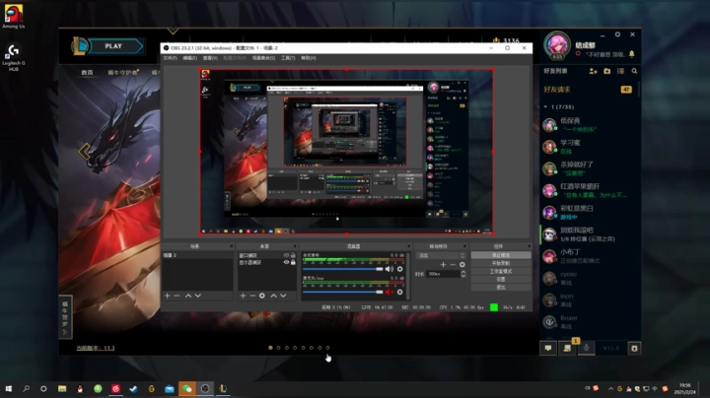Remove the scene transition with minus icon
Screen dimensions: 710x398
click(x=453, y=265)
